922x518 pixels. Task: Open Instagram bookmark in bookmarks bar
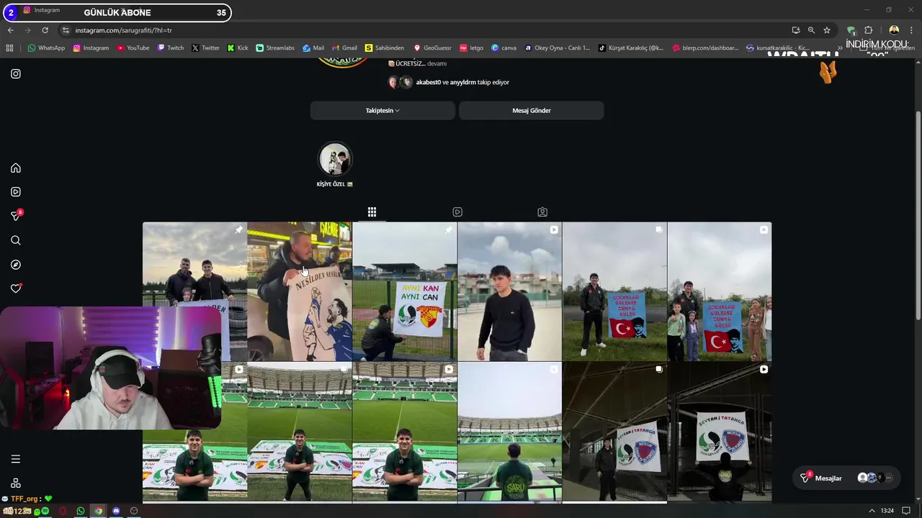[91, 48]
